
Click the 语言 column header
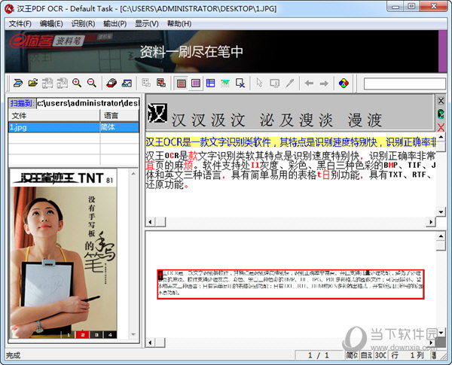point(120,116)
